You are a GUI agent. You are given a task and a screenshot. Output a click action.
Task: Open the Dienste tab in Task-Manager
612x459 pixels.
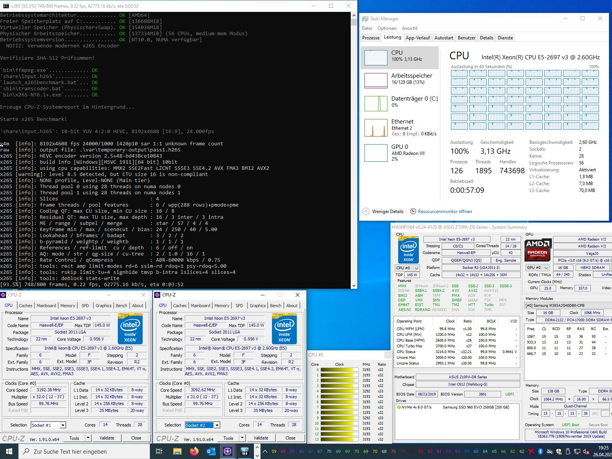pos(505,38)
